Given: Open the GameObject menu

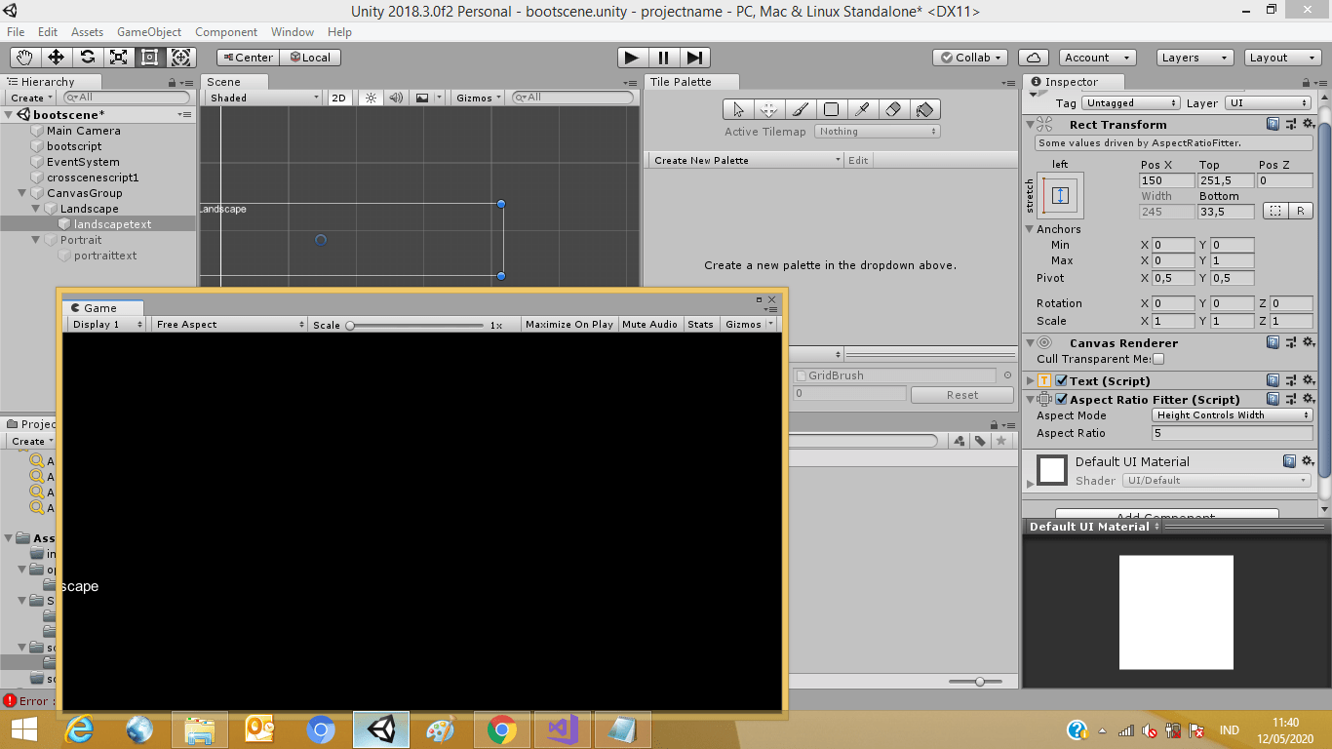Looking at the screenshot, I should (x=149, y=32).
